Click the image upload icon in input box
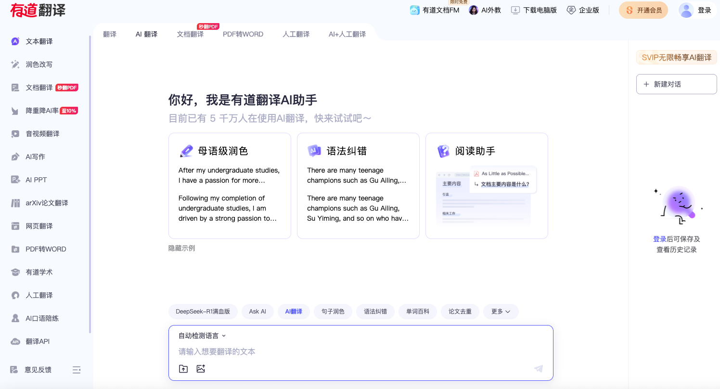The width and height of the screenshot is (720, 389). [201, 369]
